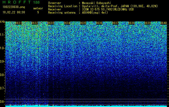
Task: Click the 0636 time marker label
Action: click(99, 23)
